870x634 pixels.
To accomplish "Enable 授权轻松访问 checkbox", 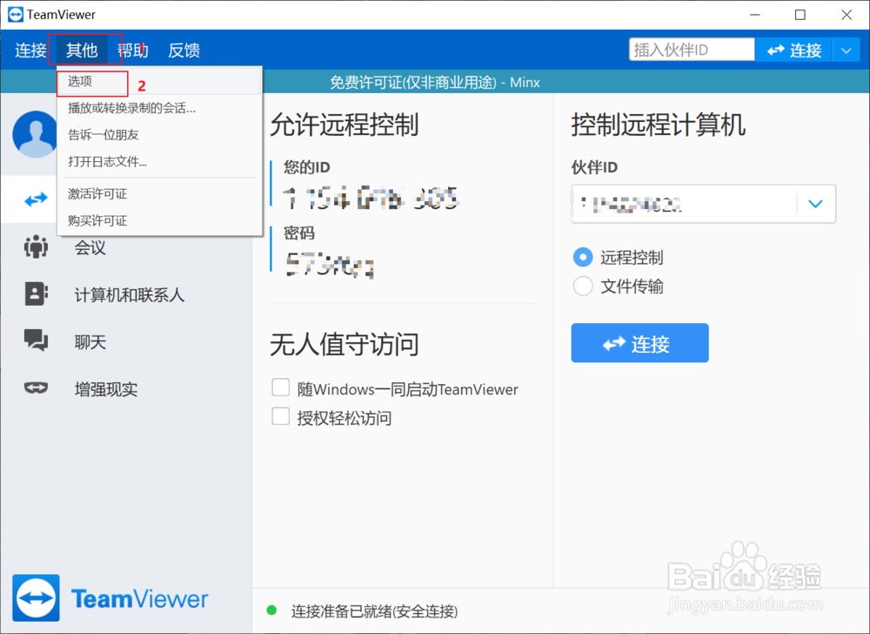I will [281, 415].
